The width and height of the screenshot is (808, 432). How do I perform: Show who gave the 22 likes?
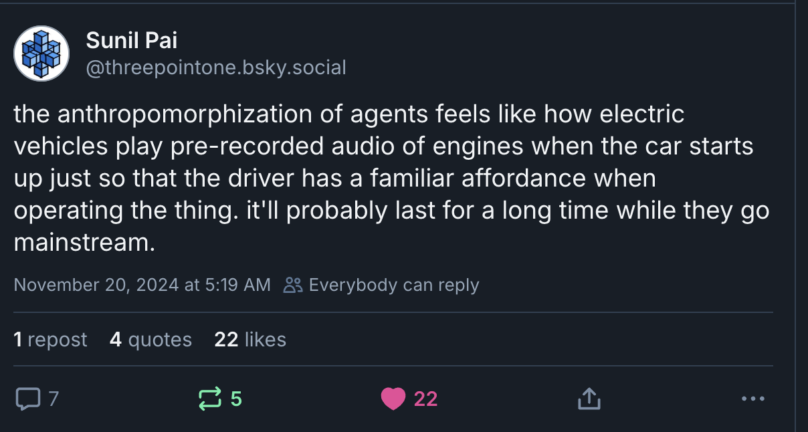pos(249,339)
